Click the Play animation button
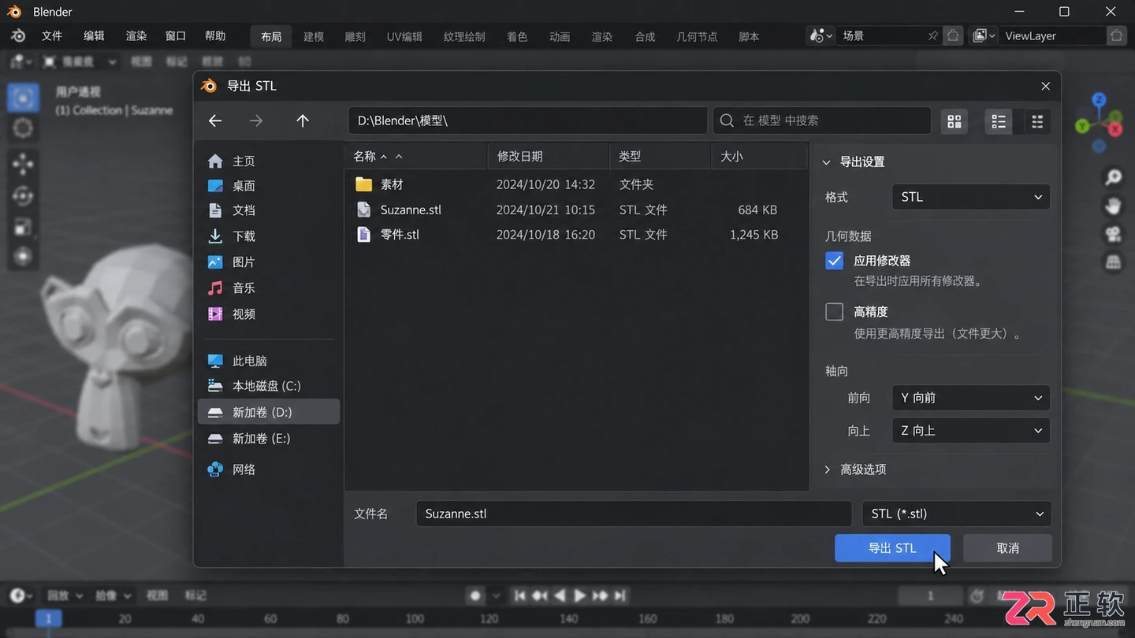Viewport: 1135px width, 638px height. tap(579, 595)
